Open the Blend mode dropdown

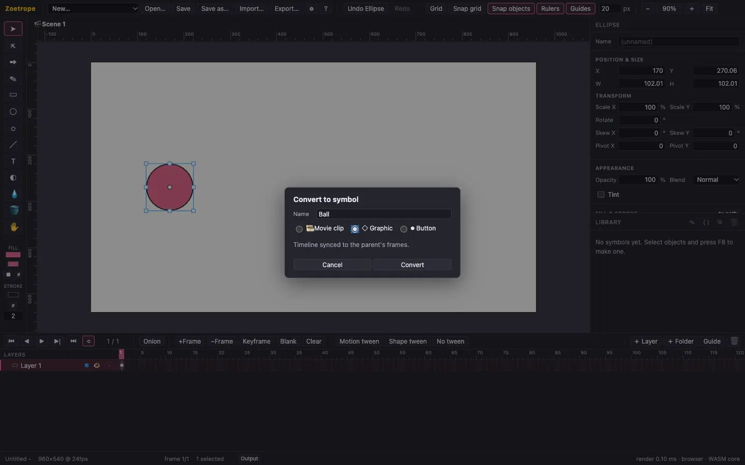(717, 180)
